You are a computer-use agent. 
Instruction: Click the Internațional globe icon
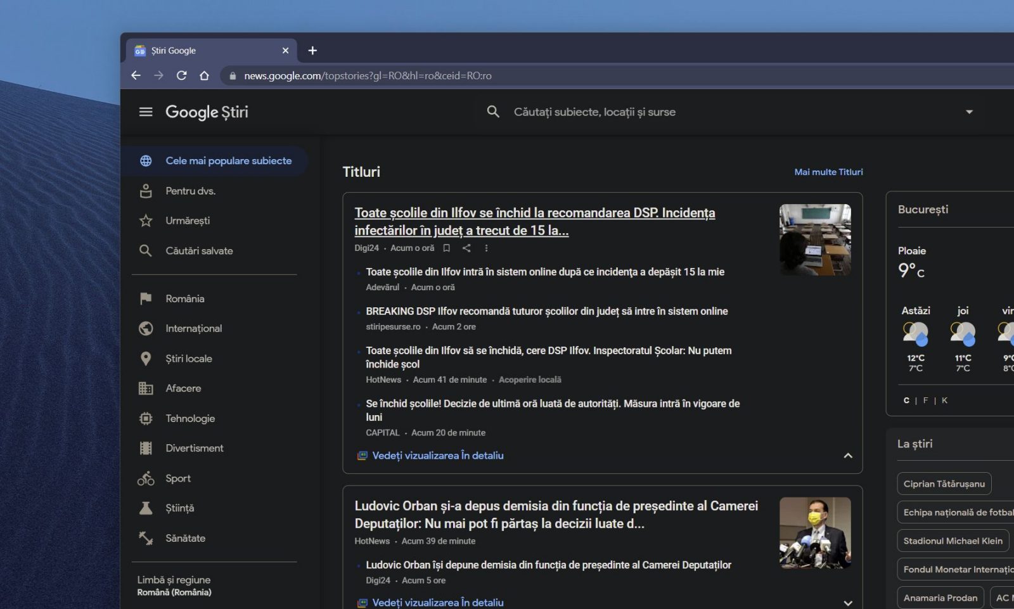[146, 328]
